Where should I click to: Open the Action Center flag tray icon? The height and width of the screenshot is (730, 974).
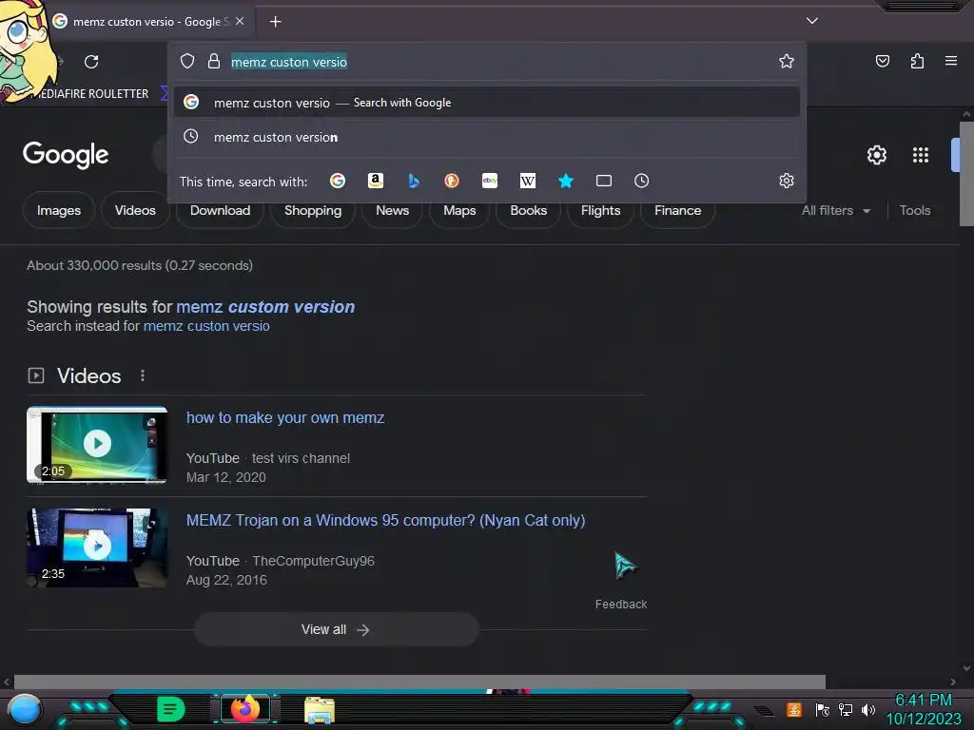(822, 709)
